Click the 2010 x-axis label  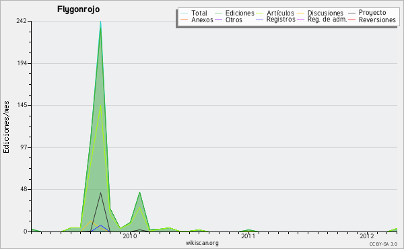pos(129,236)
